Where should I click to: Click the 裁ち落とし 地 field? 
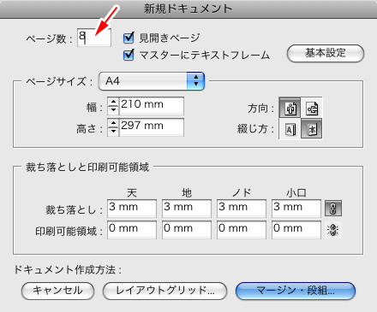pyautogui.click(x=187, y=209)
